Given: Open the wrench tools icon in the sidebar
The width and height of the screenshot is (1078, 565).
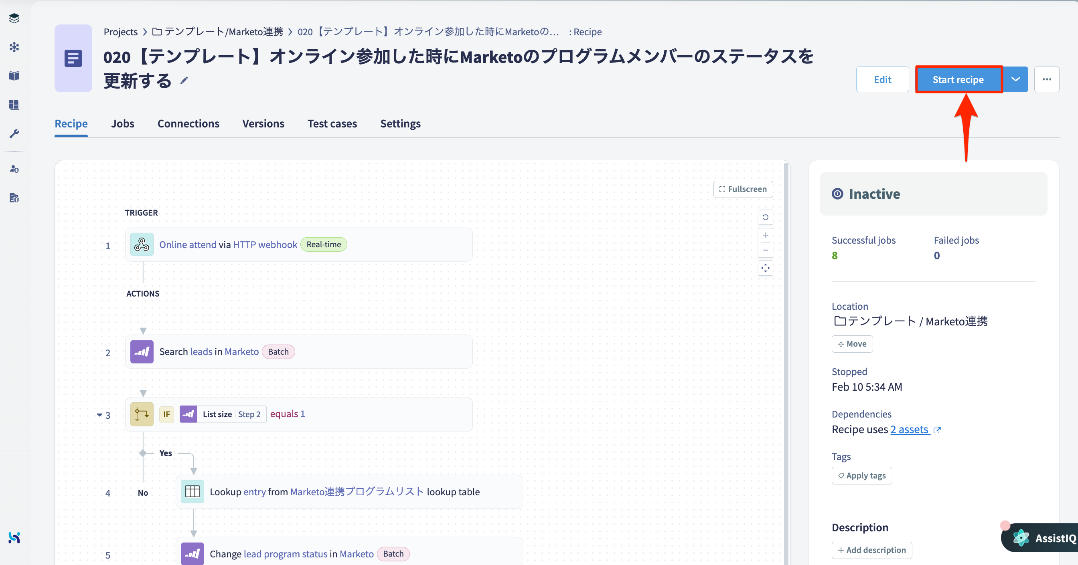Looking at the screenshot, I should click(x=14, y=133).
